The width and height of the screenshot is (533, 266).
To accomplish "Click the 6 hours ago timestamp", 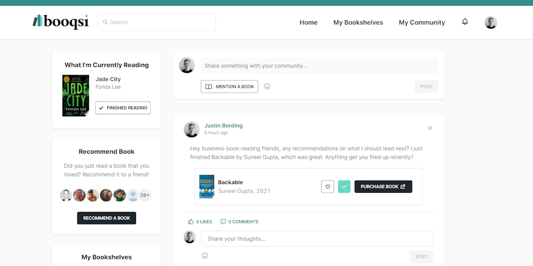I will click(x=216, y=132).
